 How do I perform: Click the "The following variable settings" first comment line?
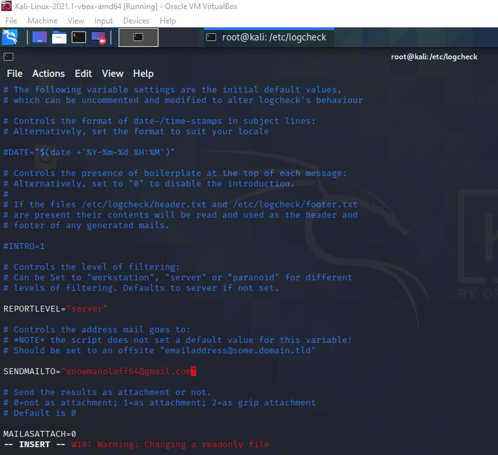click(x=173, y=89)
